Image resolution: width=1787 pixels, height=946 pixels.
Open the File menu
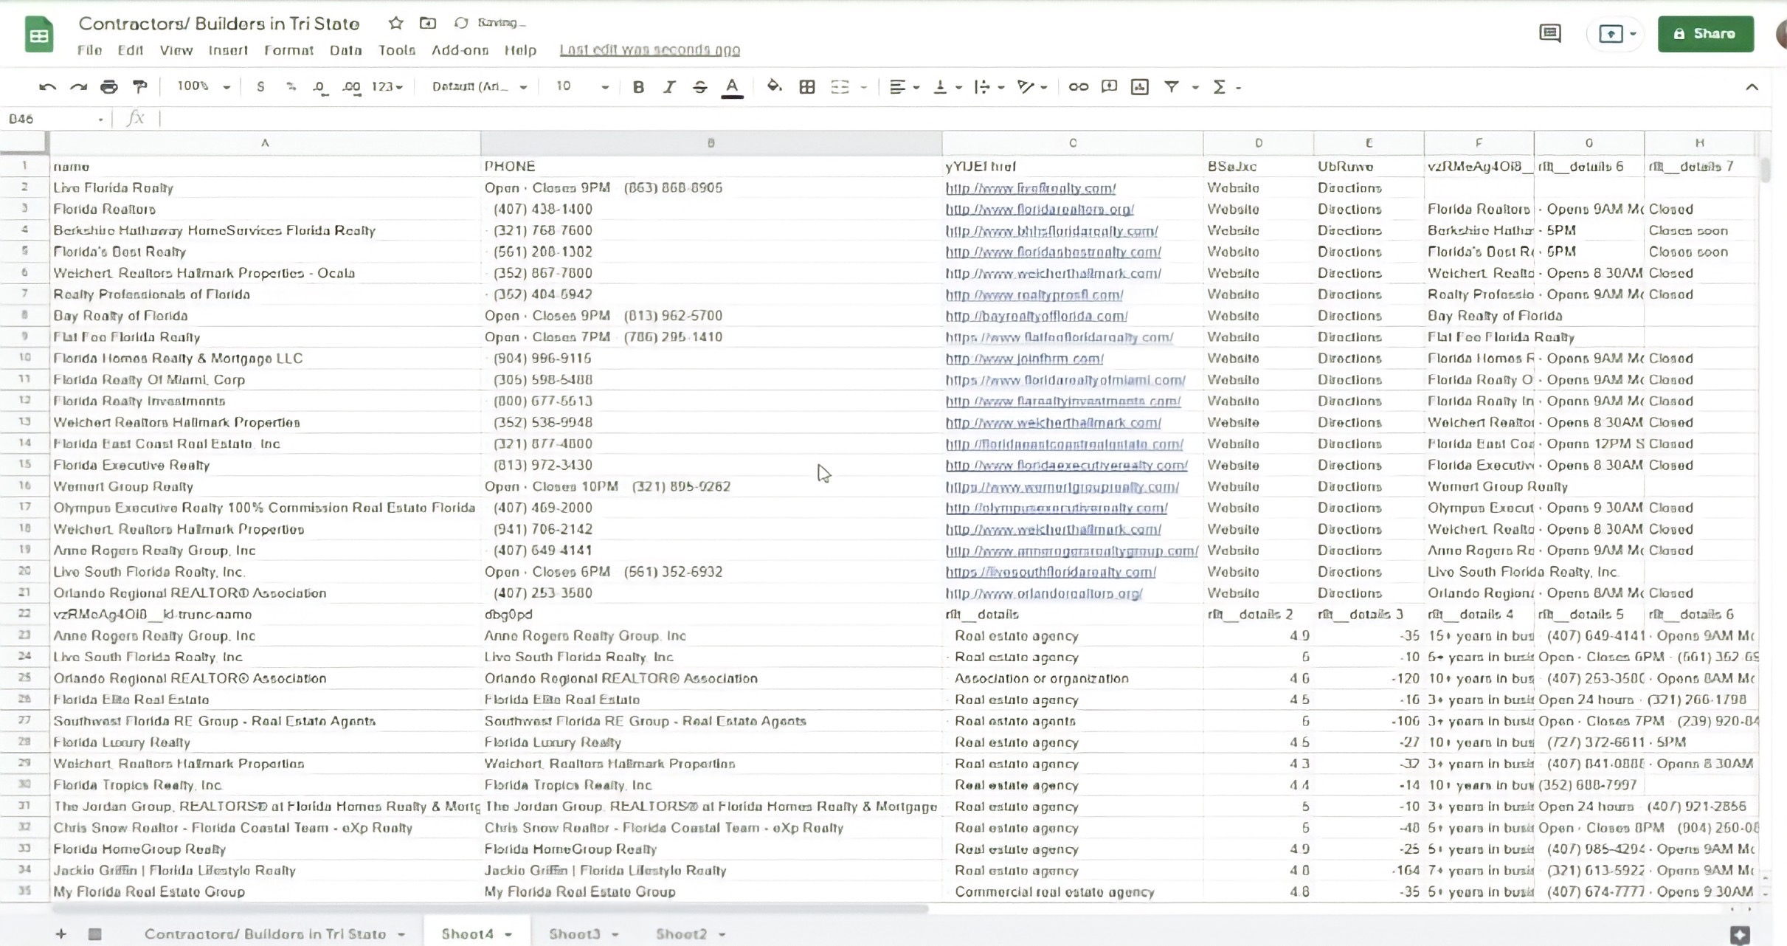click(x=89, y=50)
